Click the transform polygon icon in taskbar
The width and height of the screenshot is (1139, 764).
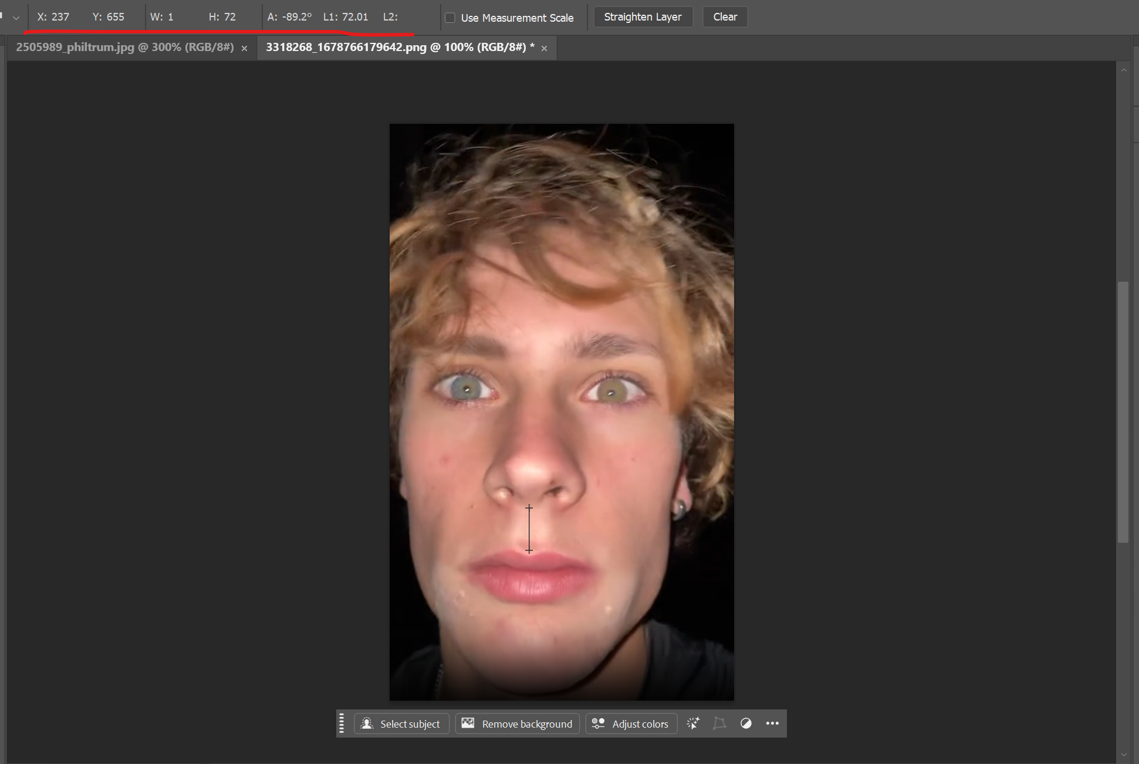[719, 724]
